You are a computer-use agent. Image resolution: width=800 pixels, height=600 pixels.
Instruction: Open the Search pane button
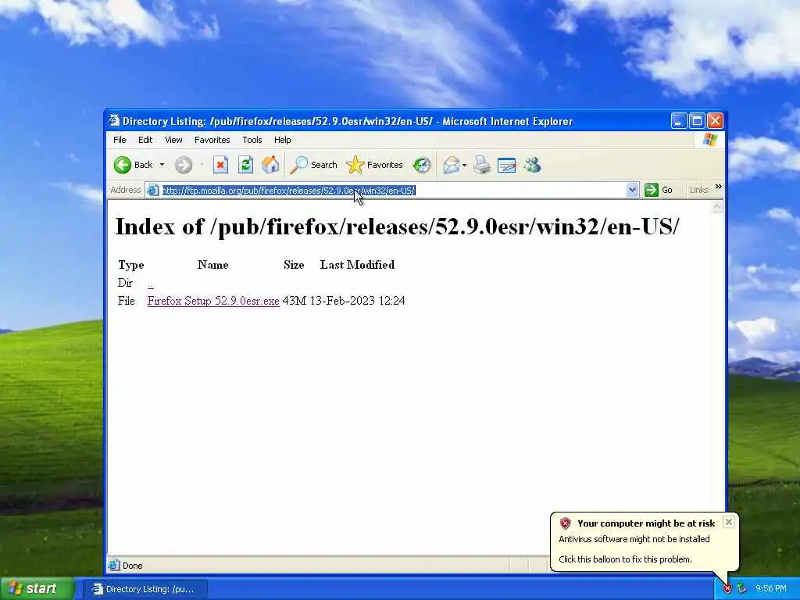313,165
